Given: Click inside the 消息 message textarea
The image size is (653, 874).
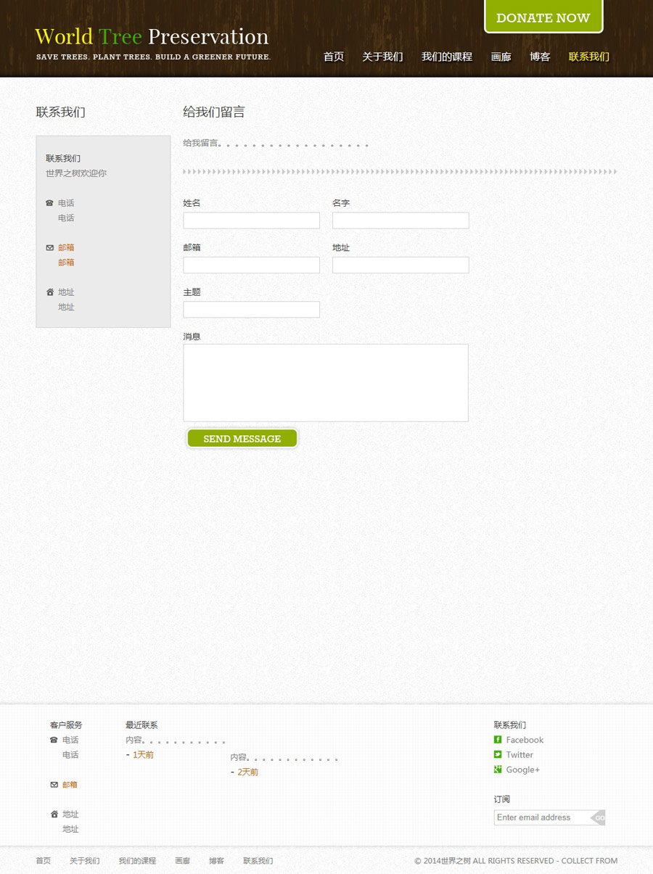Looking at the screenshot, I should (x=326, y=383).
